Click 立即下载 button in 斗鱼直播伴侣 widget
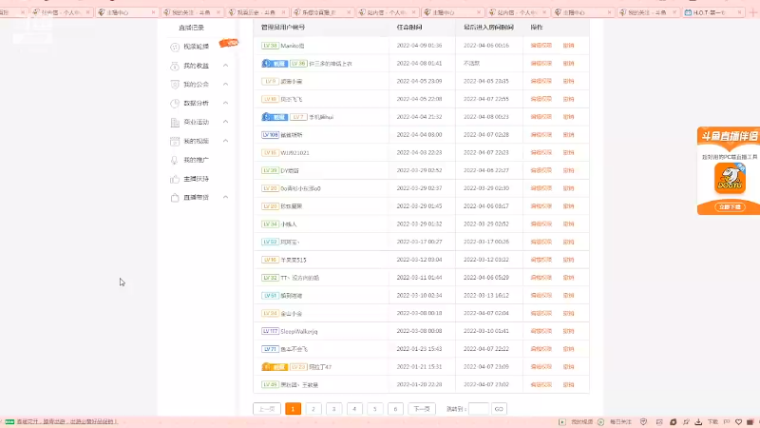760x428 pixels. (730, 207)
